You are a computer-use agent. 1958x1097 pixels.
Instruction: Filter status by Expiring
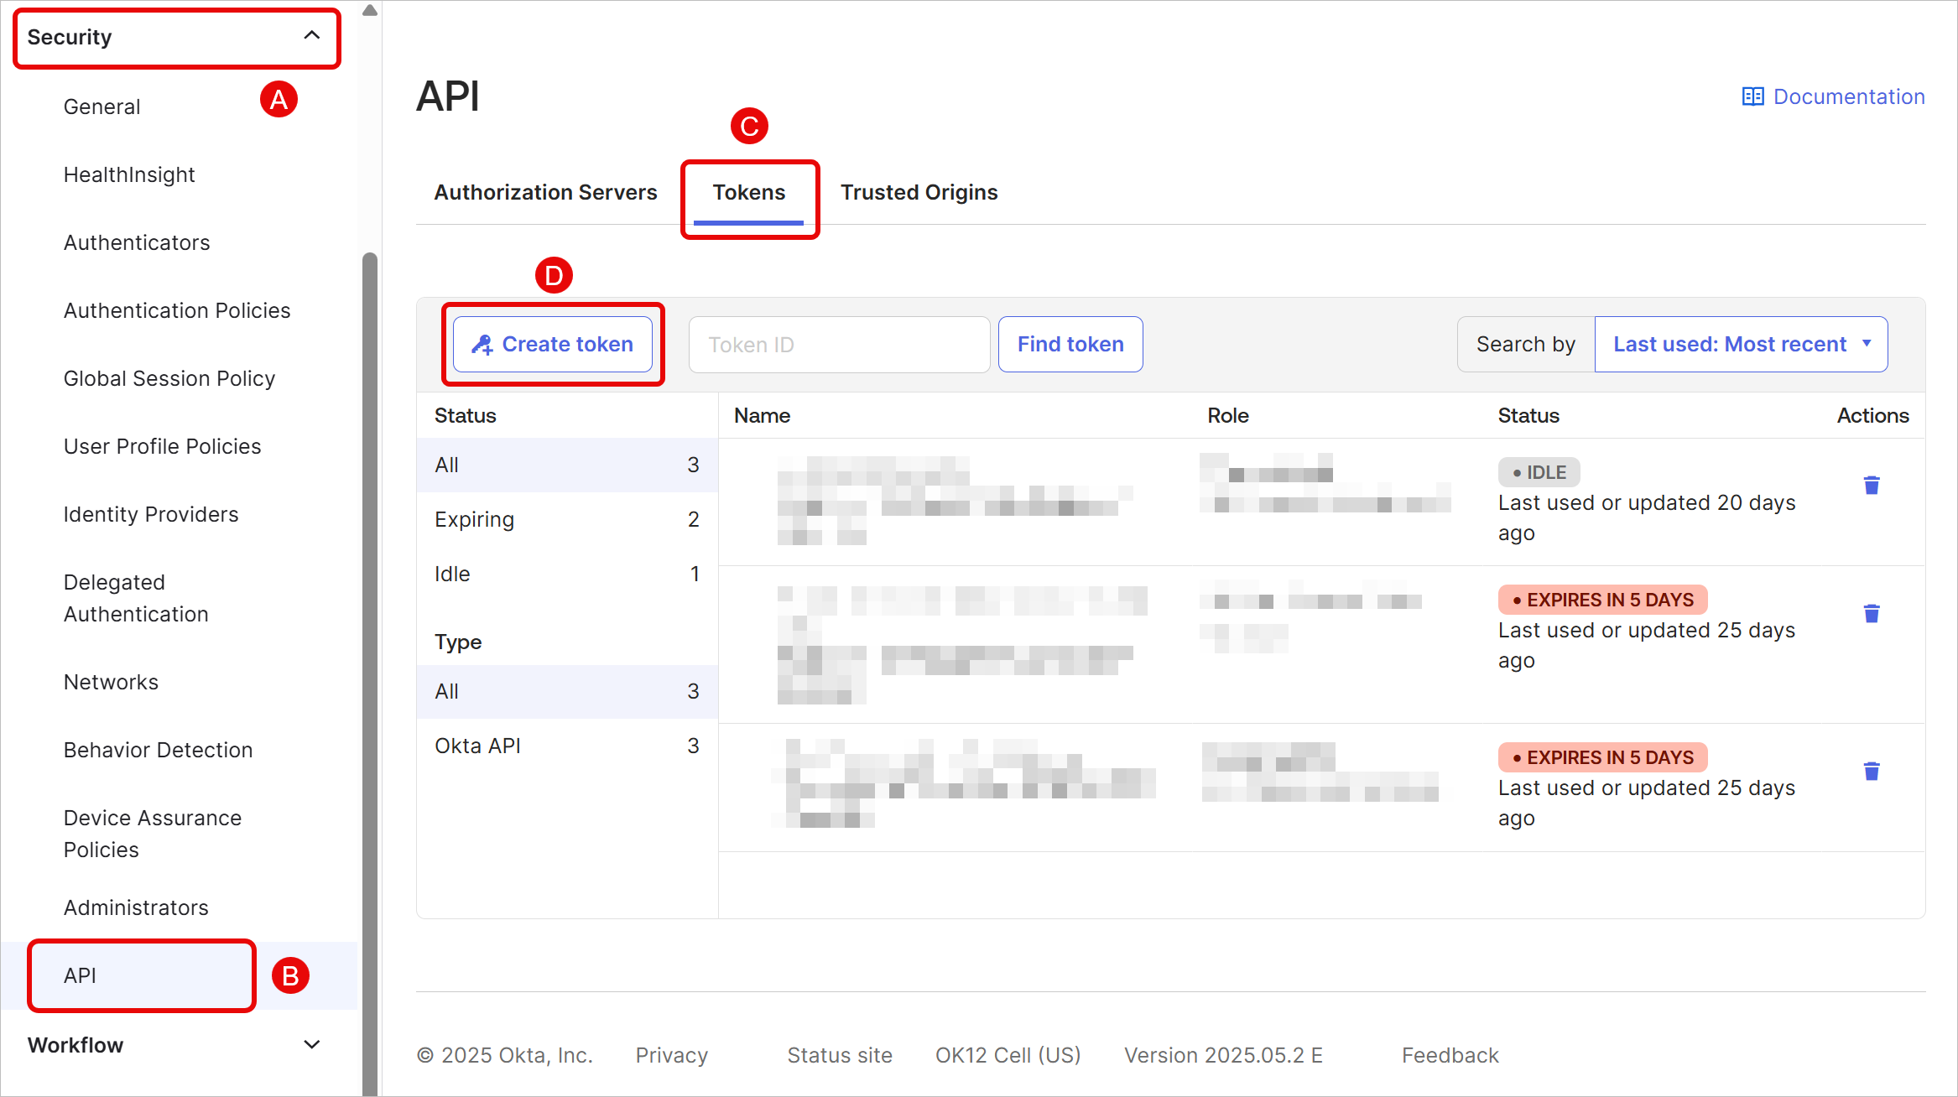tap(567, 519)
